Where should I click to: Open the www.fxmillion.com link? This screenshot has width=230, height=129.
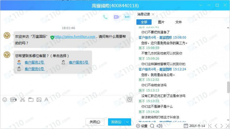tap(75, 37)
